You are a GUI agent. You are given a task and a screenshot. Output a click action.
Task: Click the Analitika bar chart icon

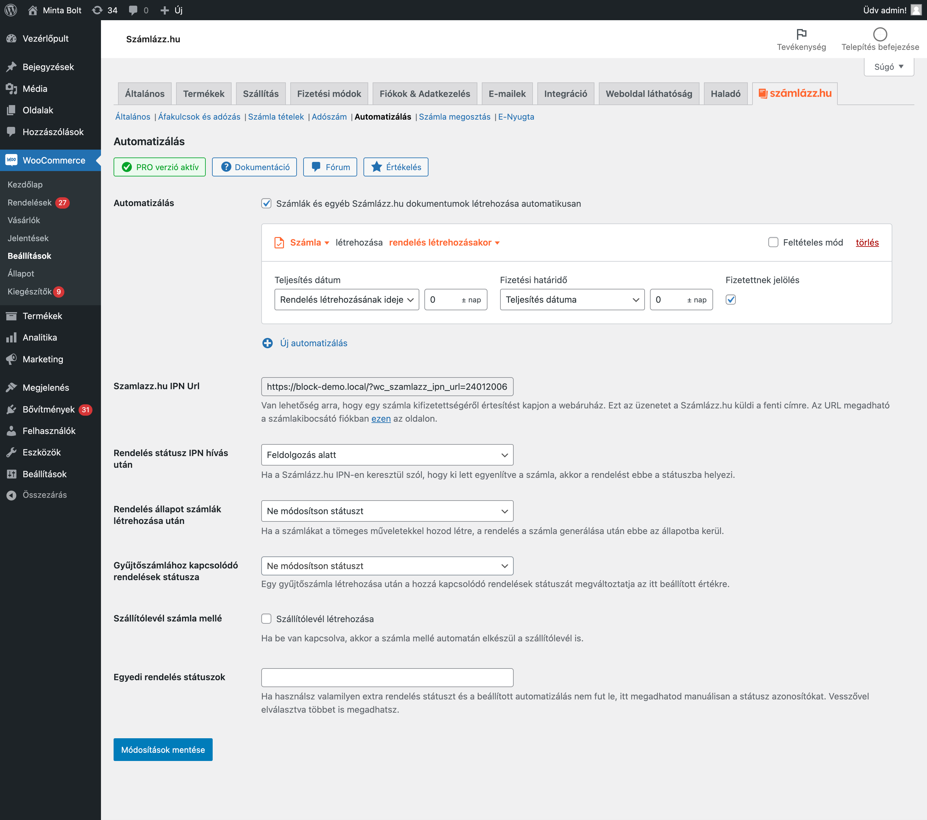11,338
